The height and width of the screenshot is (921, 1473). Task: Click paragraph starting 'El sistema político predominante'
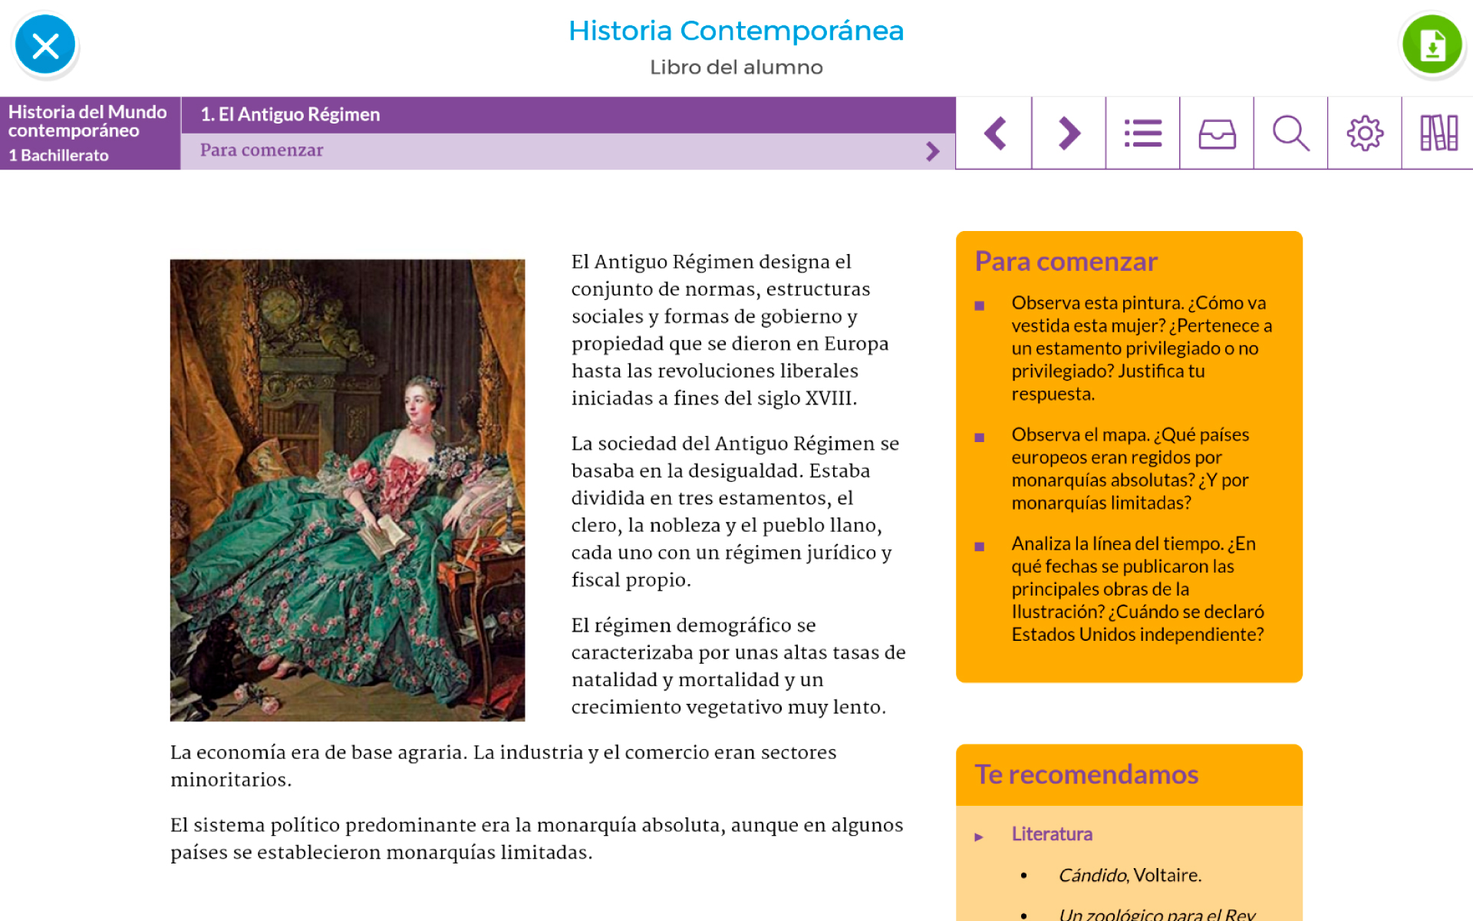pos(536,839)
